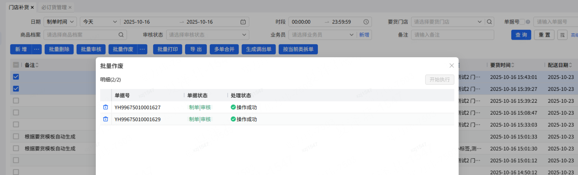Click the 备注 input field
578x175 pixels.
click(452, 35)
